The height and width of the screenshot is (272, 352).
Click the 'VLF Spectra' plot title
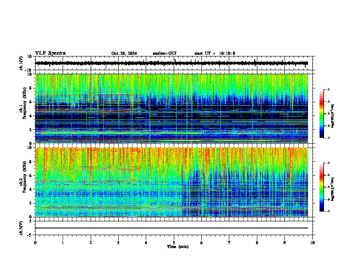pyautogui.click(x=50, y=53)
